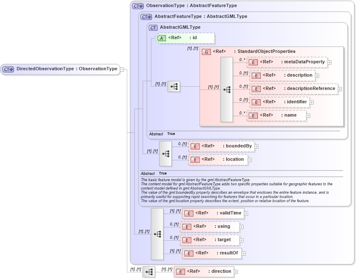Screen dimensions: 356x279
Task: Click the location label text
Action: (x=235, y=159)
